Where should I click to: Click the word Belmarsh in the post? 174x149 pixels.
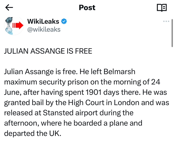point(118,72)
